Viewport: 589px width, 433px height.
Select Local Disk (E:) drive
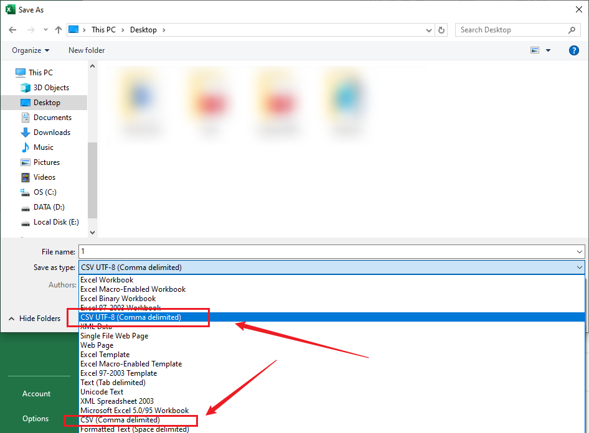[x=56, y=222]
